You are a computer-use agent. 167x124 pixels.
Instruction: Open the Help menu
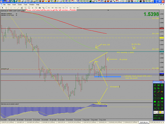point(38,5)
